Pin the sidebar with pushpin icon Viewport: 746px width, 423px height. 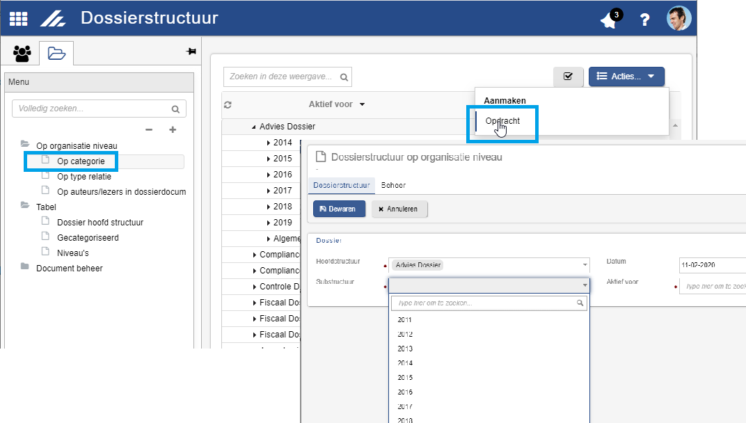(191, 51)
